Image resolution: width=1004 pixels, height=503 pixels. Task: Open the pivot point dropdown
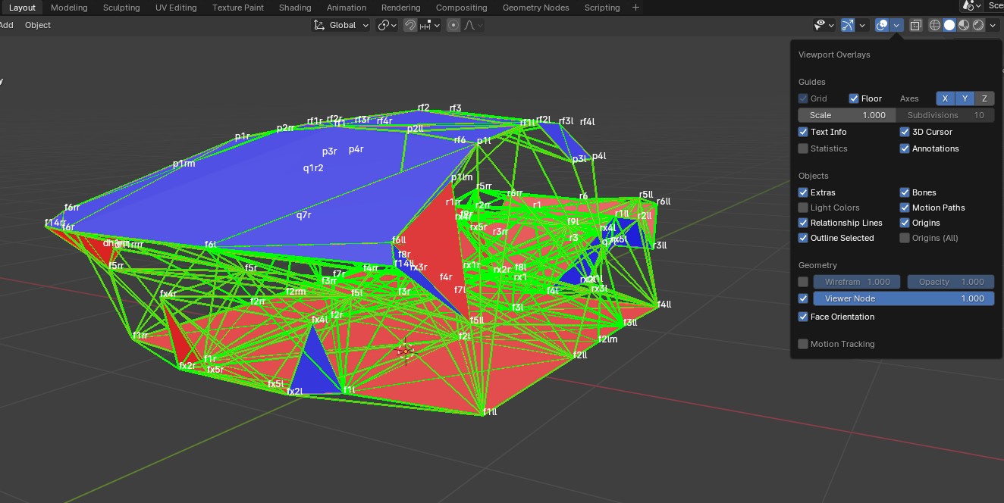[387, 25]
